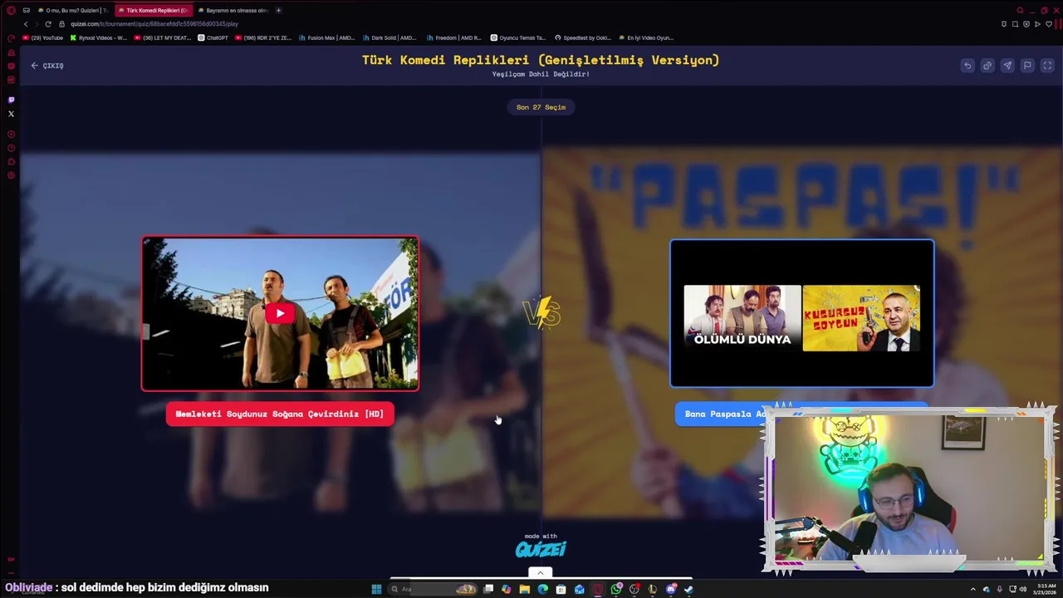1063x598 pixels.
Task: Play the Memleketi Soydunuz video
Action: pos(280,314)
